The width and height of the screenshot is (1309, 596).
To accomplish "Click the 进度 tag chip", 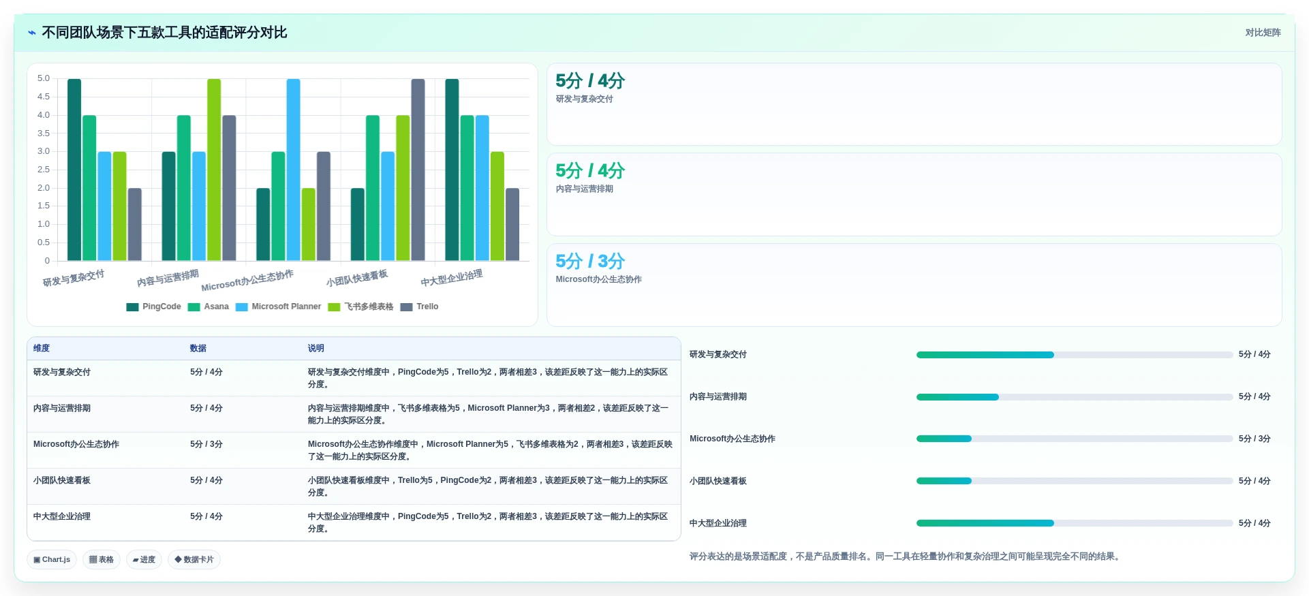I will tap(144, 560).
